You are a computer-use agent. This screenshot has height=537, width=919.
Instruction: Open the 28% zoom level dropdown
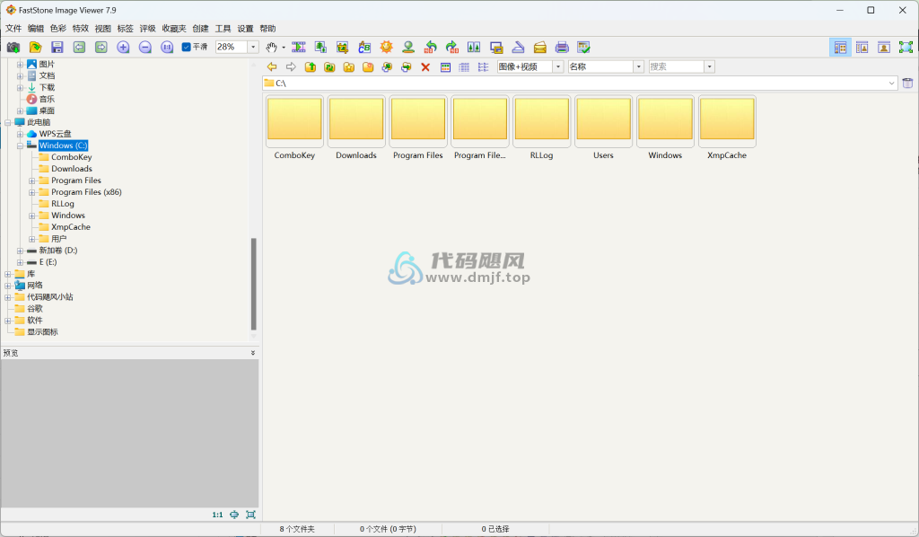[253, 47]
